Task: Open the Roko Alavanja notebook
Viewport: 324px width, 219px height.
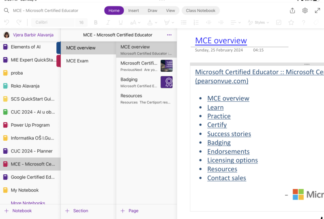Action: [30, 86]
